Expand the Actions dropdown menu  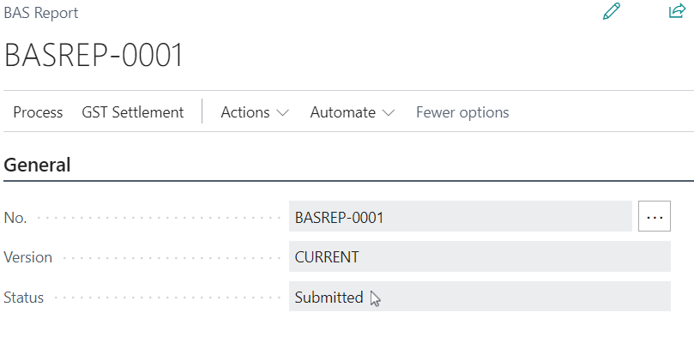coord(255,112)
